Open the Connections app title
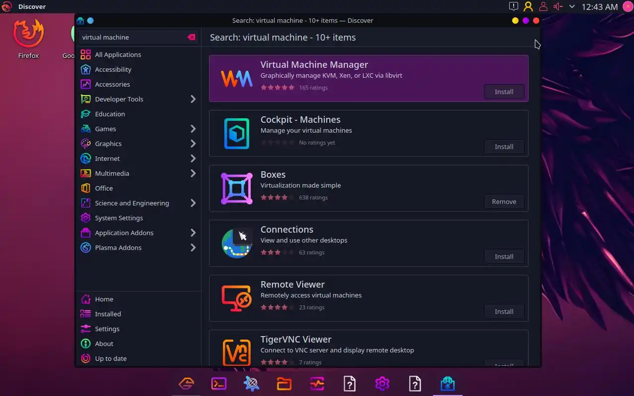The height and width of the screenshot is (396, 634). [287, 229]
